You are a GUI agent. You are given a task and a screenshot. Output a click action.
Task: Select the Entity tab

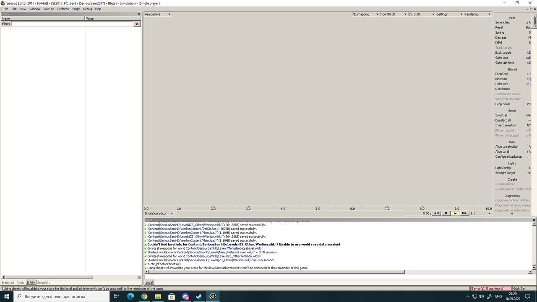[31, 283]
